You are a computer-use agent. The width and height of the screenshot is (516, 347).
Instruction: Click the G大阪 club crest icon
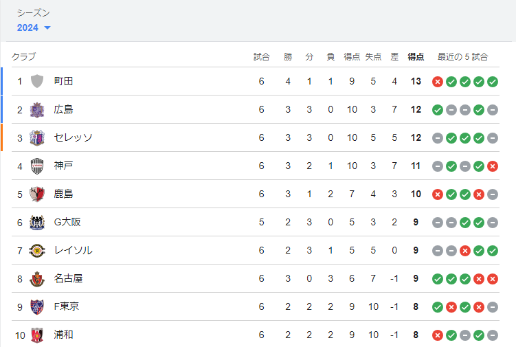37,222
